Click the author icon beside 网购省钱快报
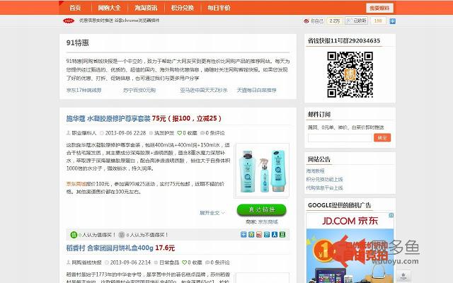The image size is (453, 283). pos(69,262)
